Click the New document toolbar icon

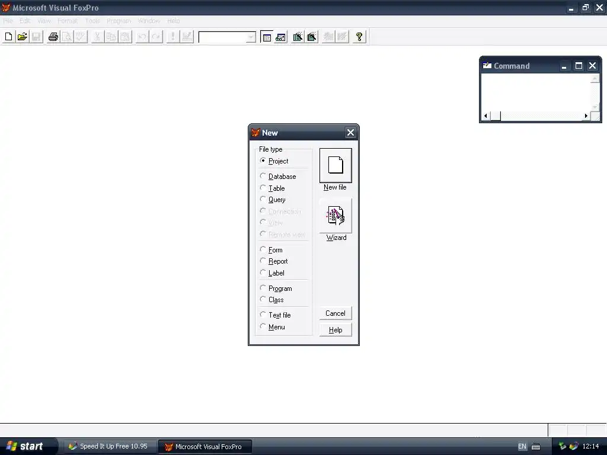[x=8, y=37]
